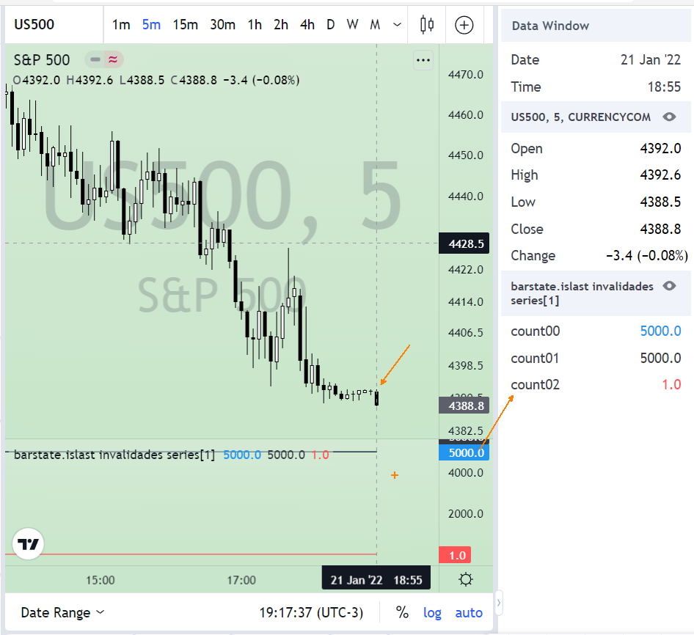Click the 4428.5 crosshair price label
This screenshot has width=694, height=635.
pos(464,243)
